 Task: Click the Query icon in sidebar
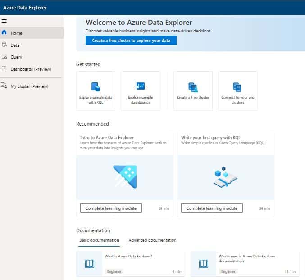click(x=4, y=57)
